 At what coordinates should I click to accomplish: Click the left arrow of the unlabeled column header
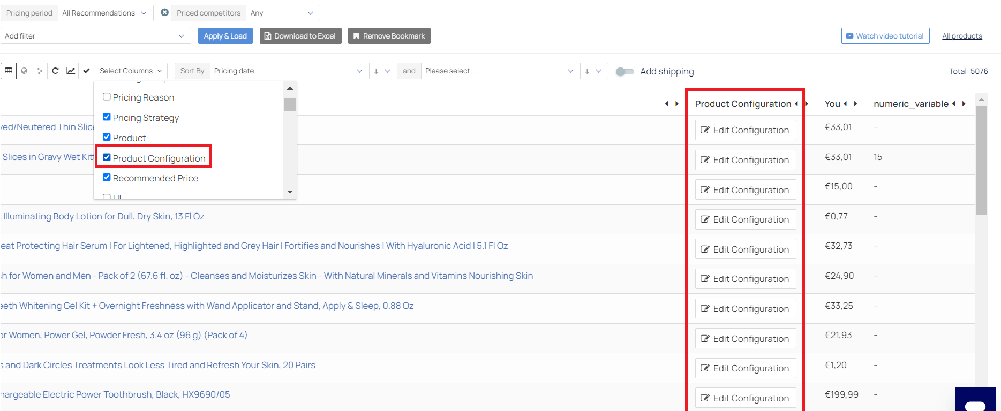pos(666,104)
